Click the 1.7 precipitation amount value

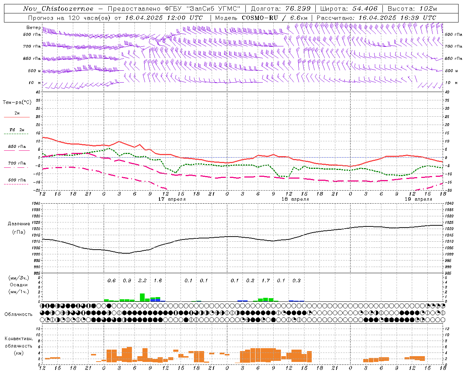click(266, 280)
